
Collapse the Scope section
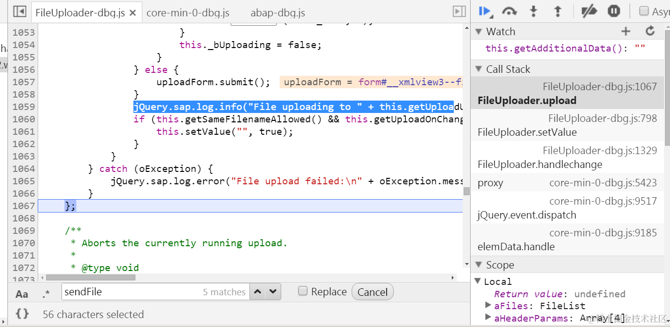pos(479,265)
